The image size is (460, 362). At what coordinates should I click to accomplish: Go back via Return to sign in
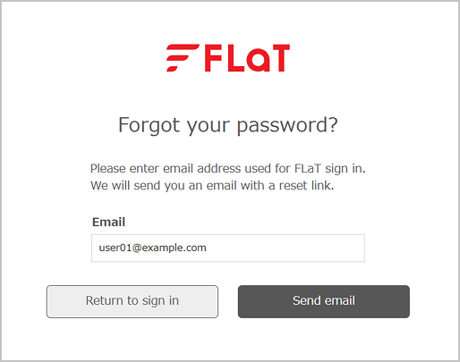132,301
